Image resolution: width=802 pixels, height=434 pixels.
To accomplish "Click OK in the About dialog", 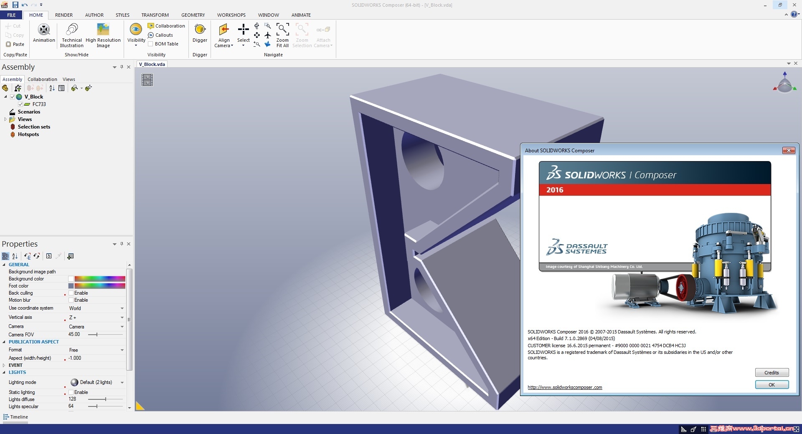I will [x=772, y=385].
